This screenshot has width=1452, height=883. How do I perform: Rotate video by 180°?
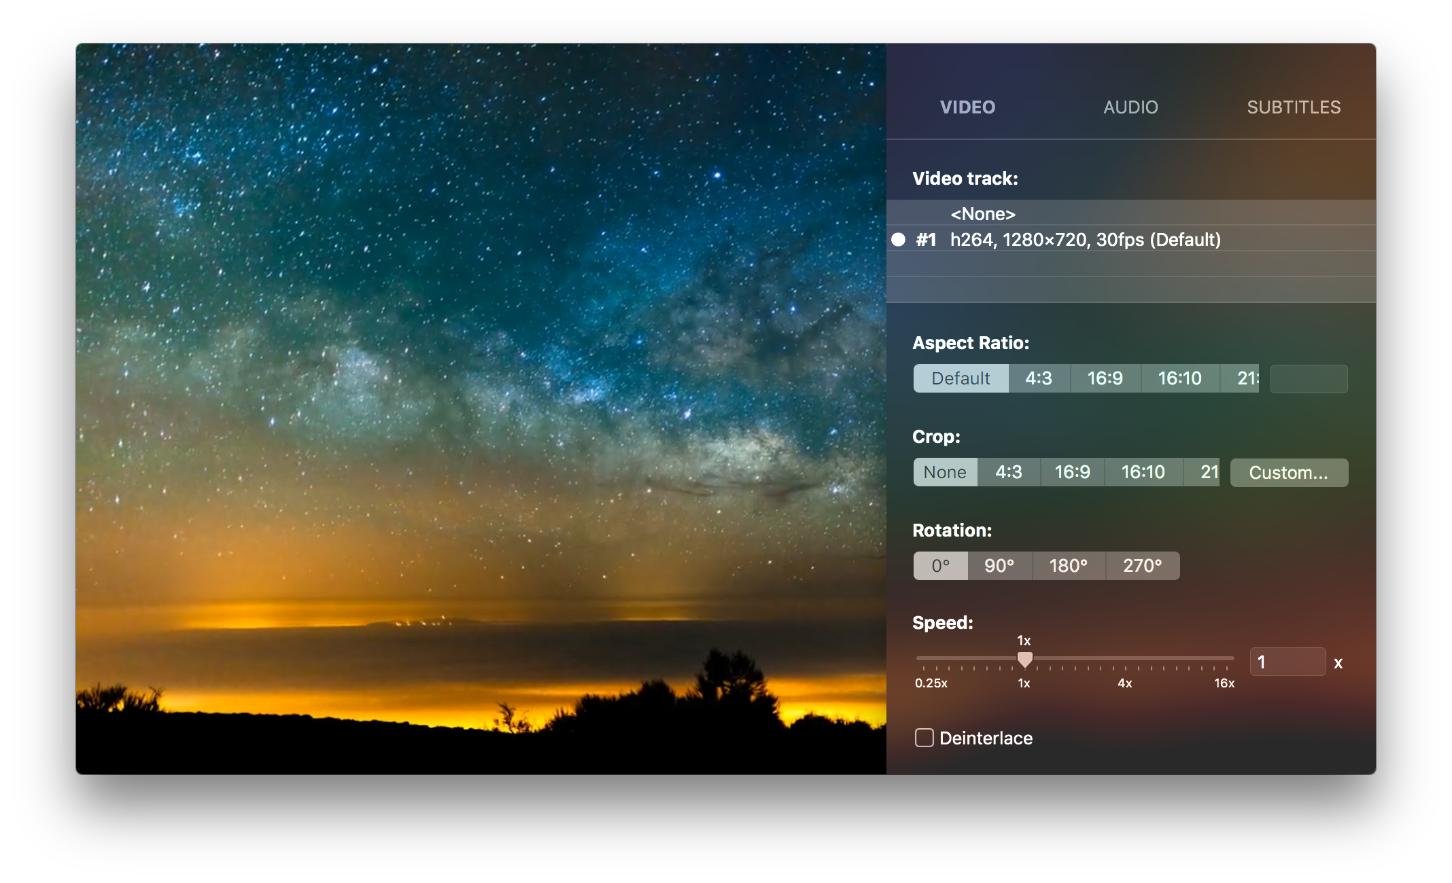click(1068, 566)
